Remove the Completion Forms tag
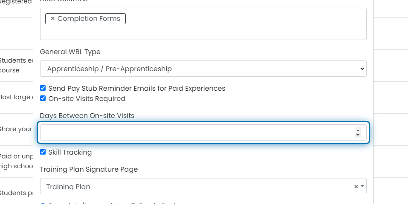This screenshot has height=204, width=408. (52, 19)
